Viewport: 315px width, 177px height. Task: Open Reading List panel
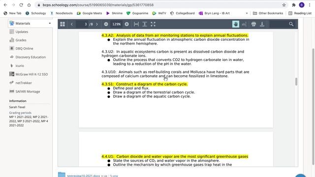point(300,13)
